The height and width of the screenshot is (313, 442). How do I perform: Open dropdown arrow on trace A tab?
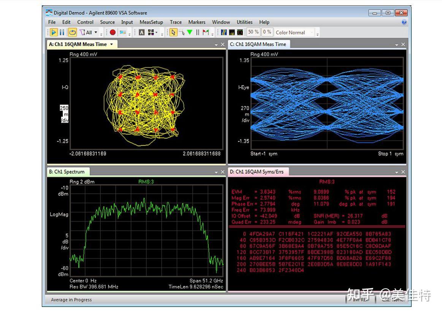[111, 44]
